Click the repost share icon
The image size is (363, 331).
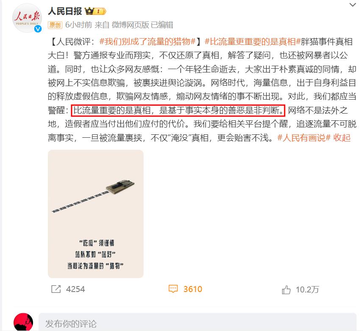(56, 289)
